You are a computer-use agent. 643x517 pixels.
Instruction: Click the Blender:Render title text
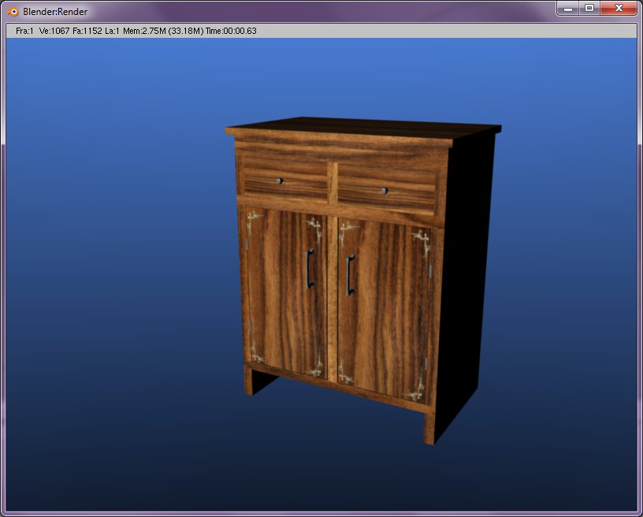(55, 12)
